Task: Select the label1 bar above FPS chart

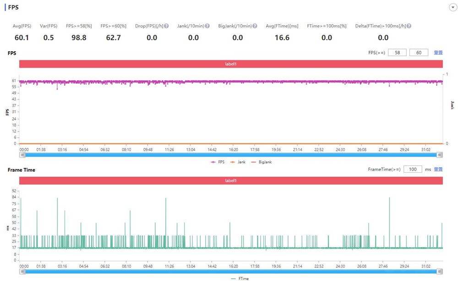Action: (231, 64)
